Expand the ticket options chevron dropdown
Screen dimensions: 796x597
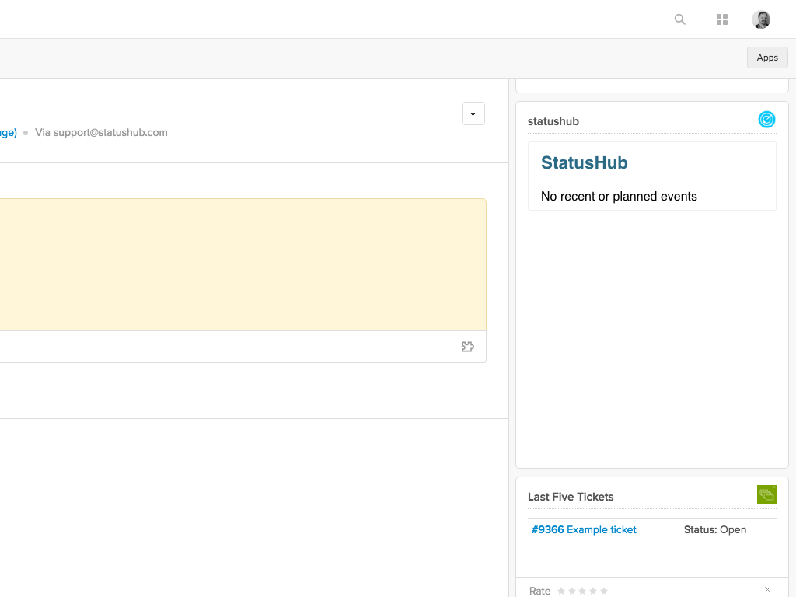473,113
